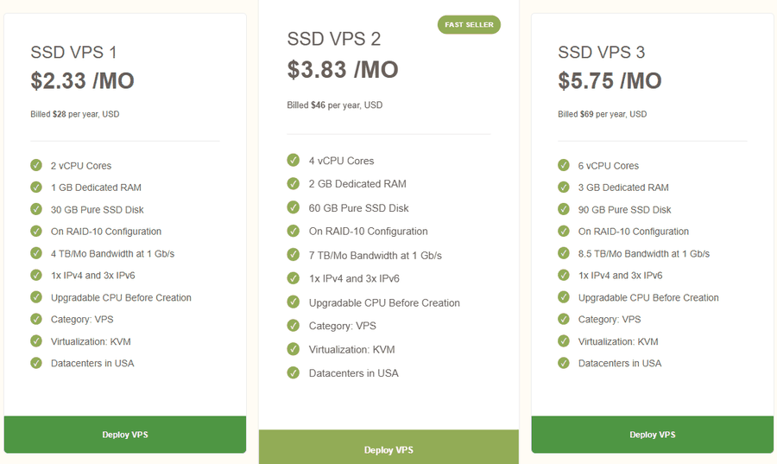Click check icon beside Upgradable CPU in SSD VPS 2
777x464 pixels.
(294, 302)
